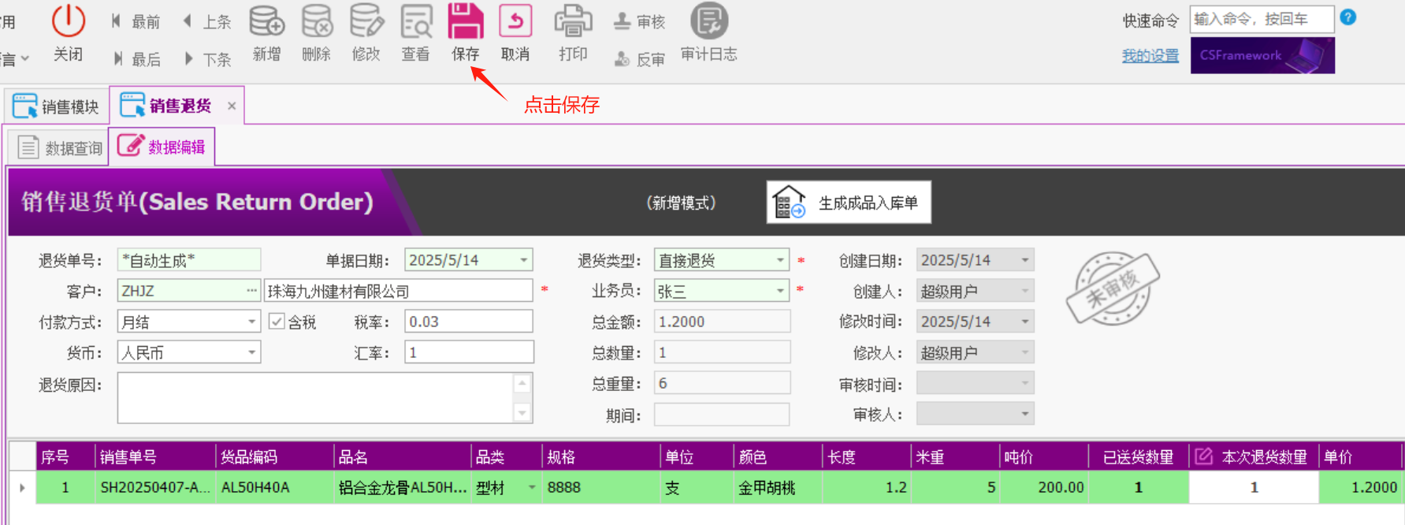Open the 审核人 dropdown arrow
This screenshot has width=1405, height=525.
pos(1025,414)
